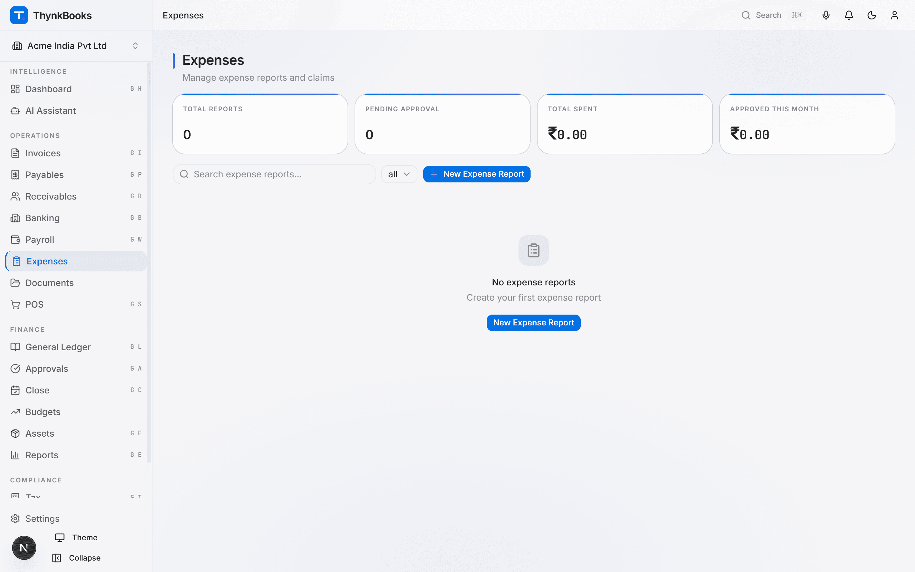Click the Payroll wallet icon
Viewport: 915px width, 572px height.
coord(15,240)
